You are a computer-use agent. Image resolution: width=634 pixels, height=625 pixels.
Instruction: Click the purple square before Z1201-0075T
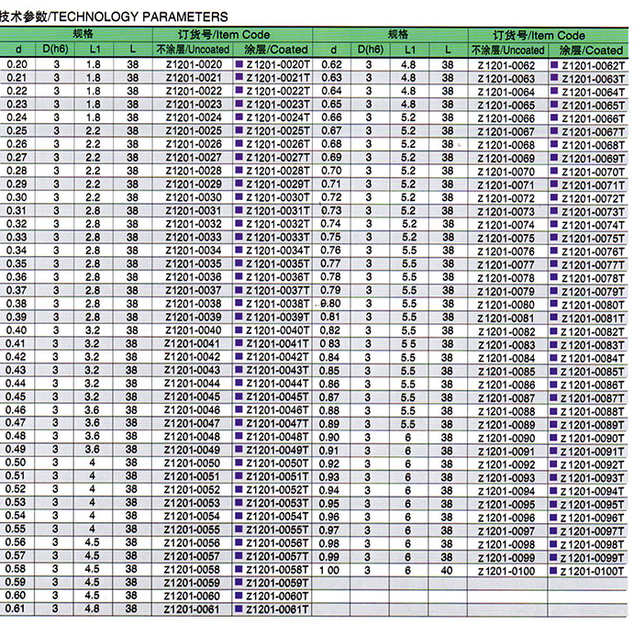click(554, 239)
